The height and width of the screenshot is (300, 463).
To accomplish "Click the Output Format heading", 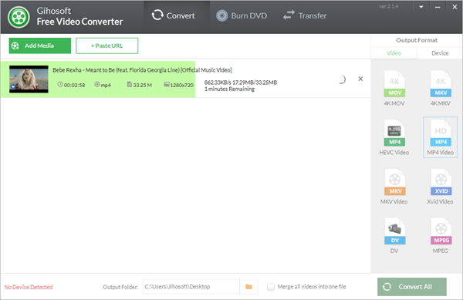I will click(x=417, y=40).
